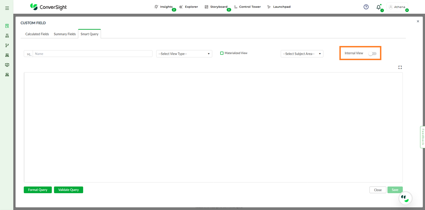425x210 pixels.
Task: Open the notifications bell icon
Action: [378, 7]
